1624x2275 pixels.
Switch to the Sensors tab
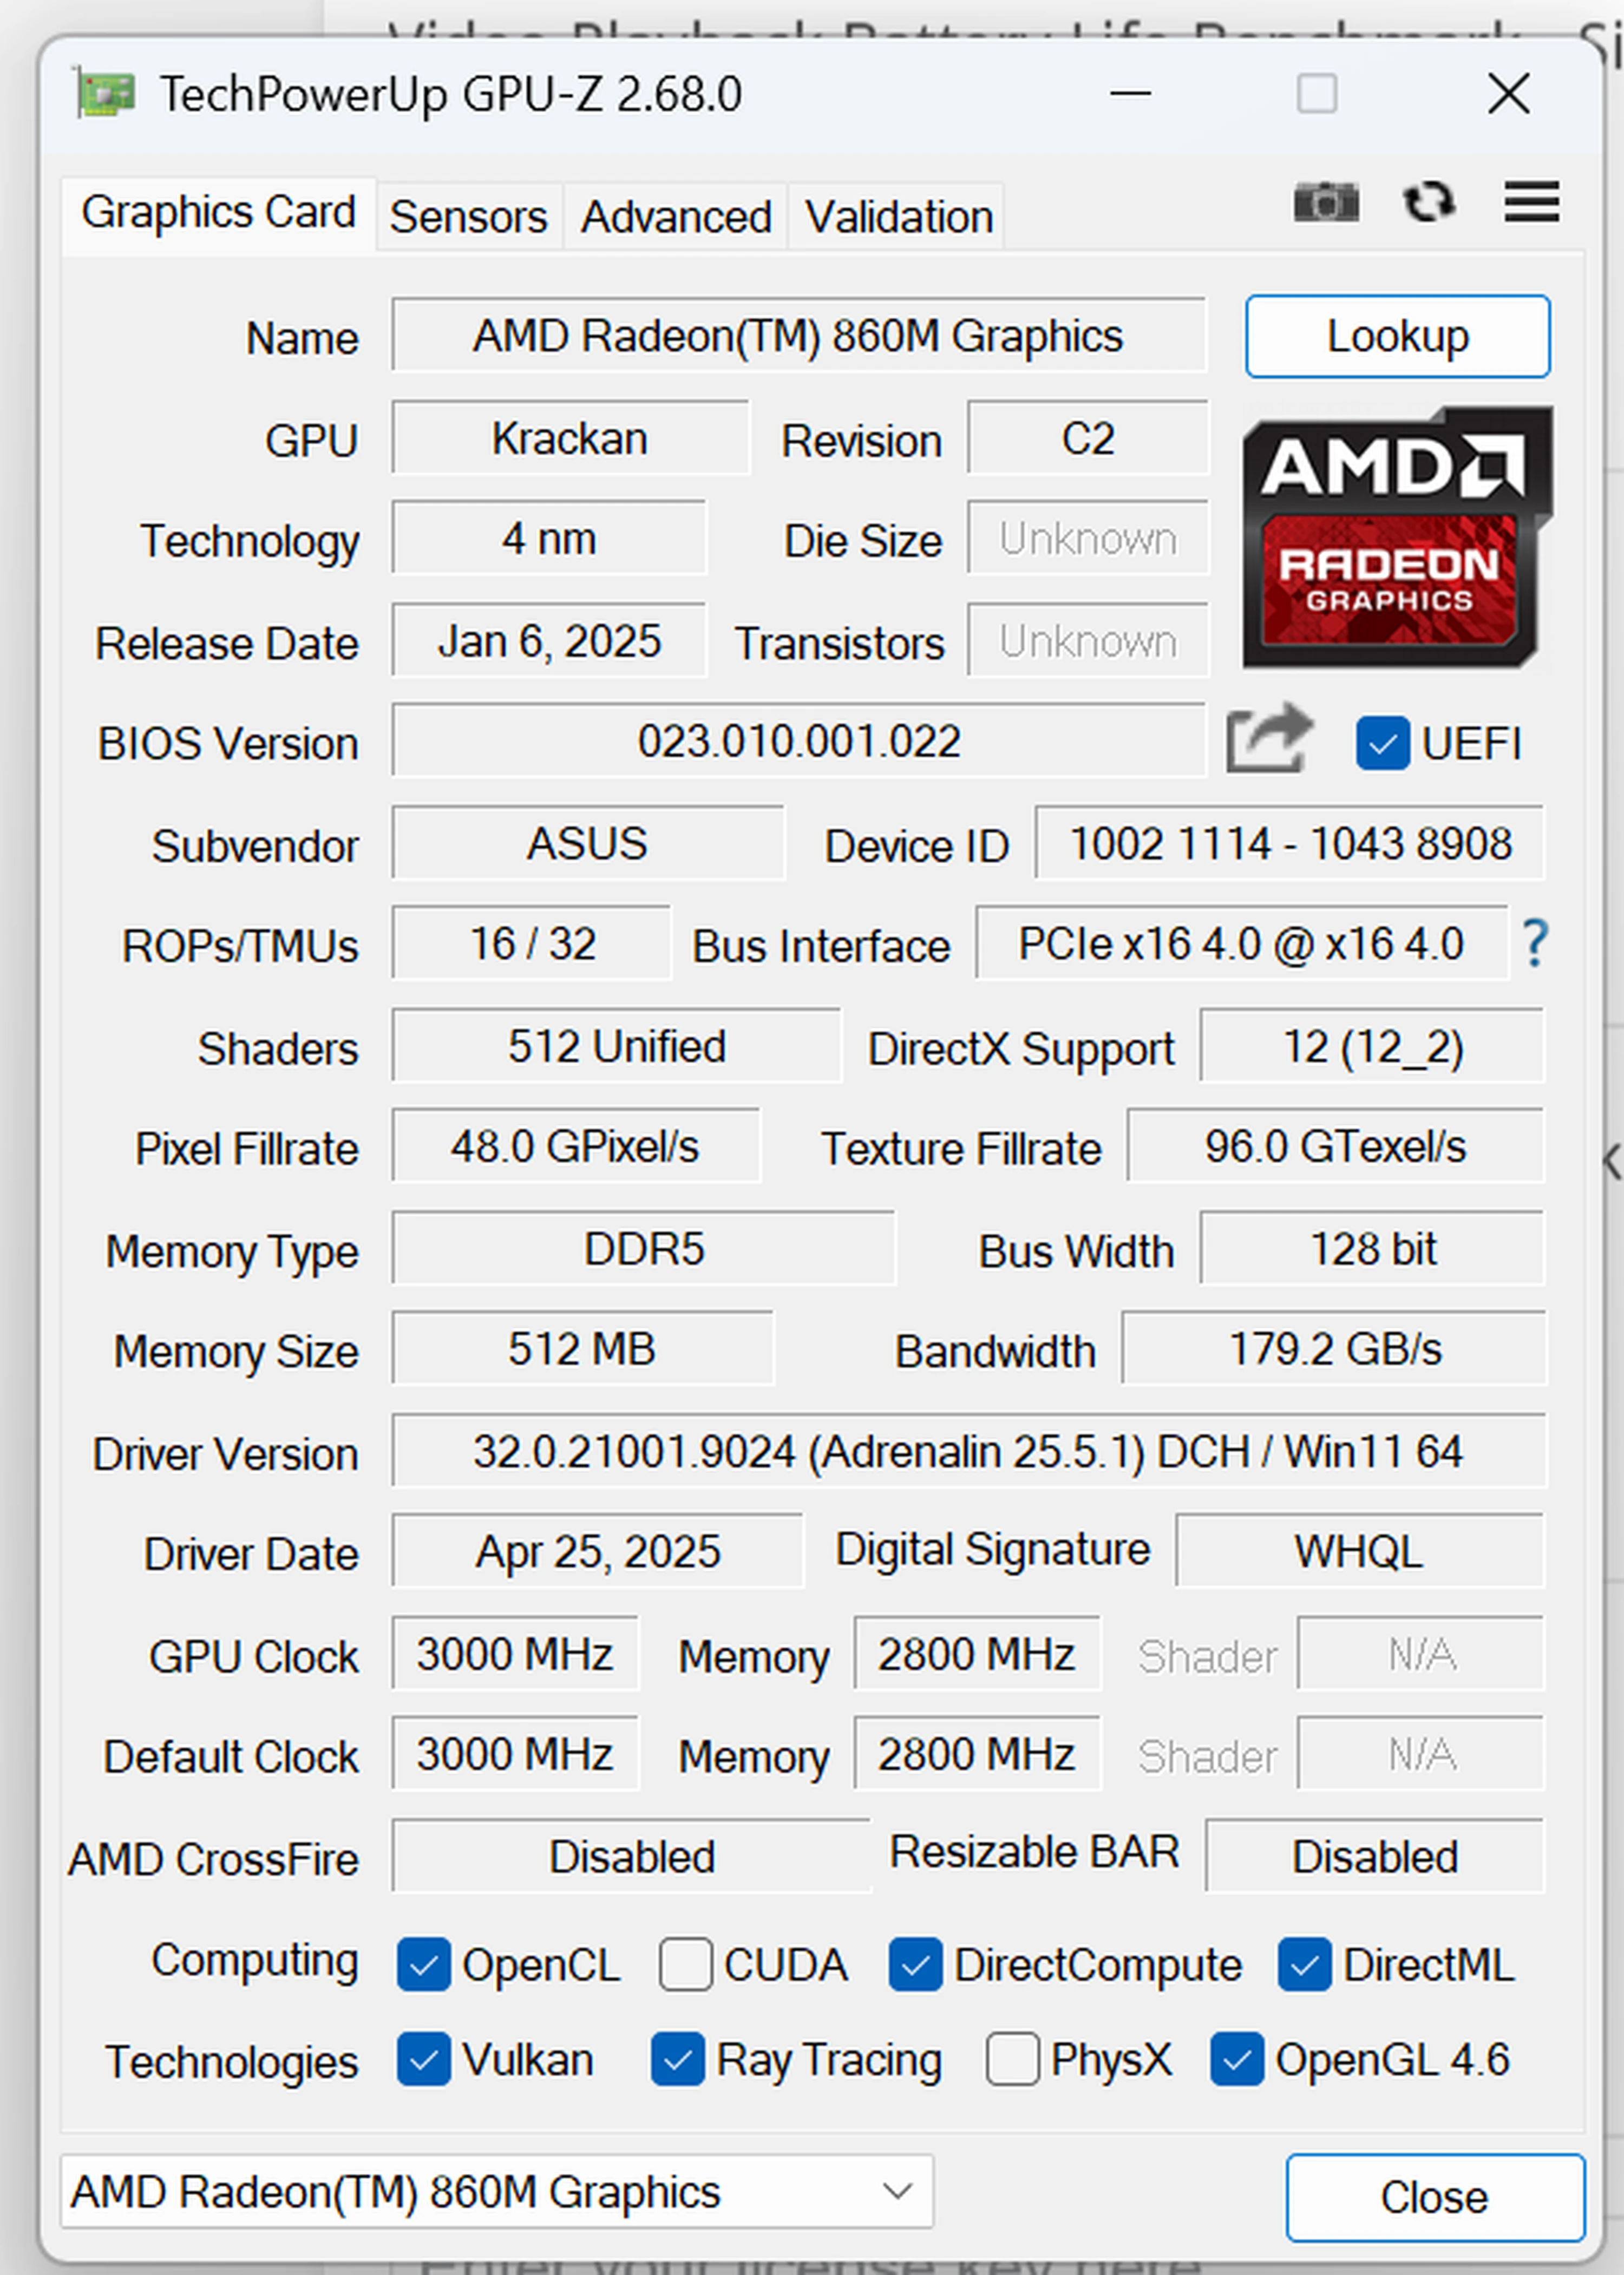tap(469, 214)
